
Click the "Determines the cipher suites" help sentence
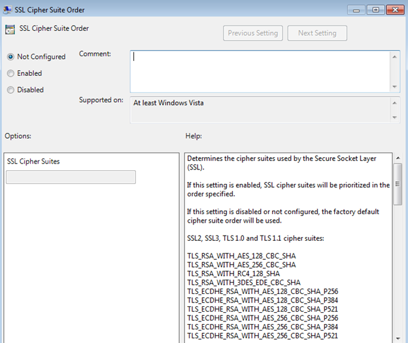click(282, 163)
